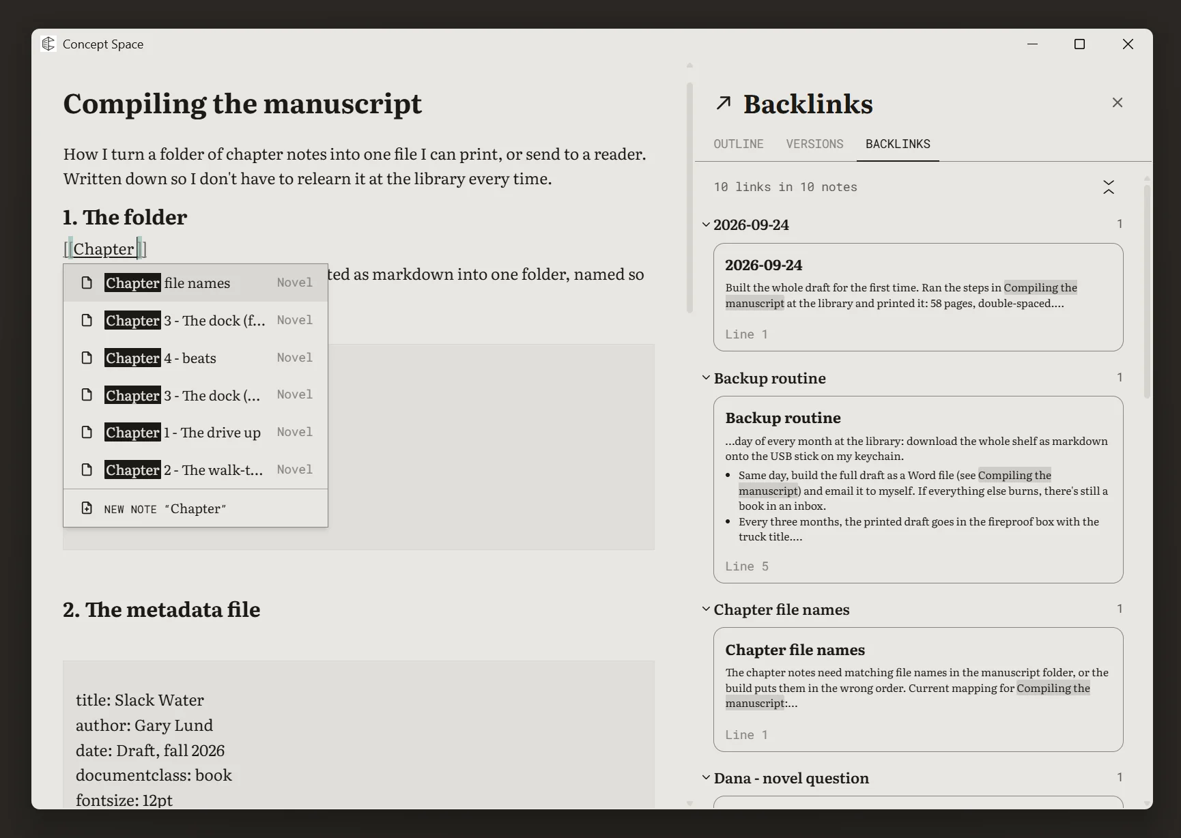Collapse the 2026-09-24 backlink group

(x=706, y=225)
